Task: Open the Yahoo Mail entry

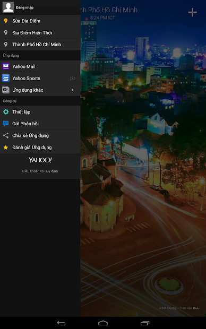Action: pos(40,66)
